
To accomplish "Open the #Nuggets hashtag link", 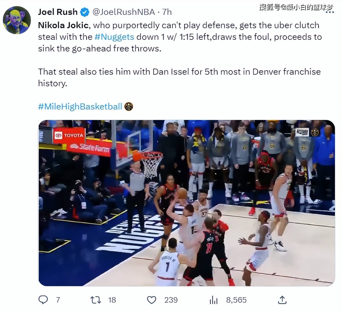I will point(114,37).
